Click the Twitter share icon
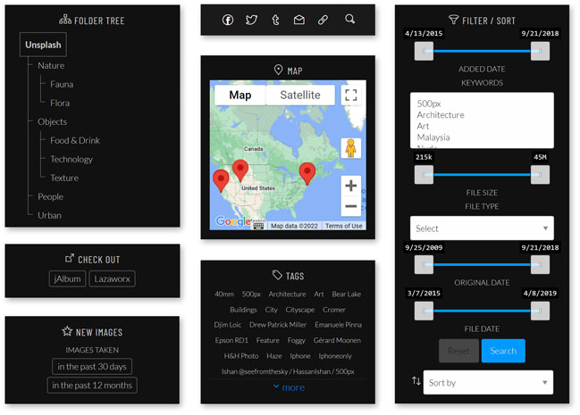580x415 pixels. tap(252, 20)
